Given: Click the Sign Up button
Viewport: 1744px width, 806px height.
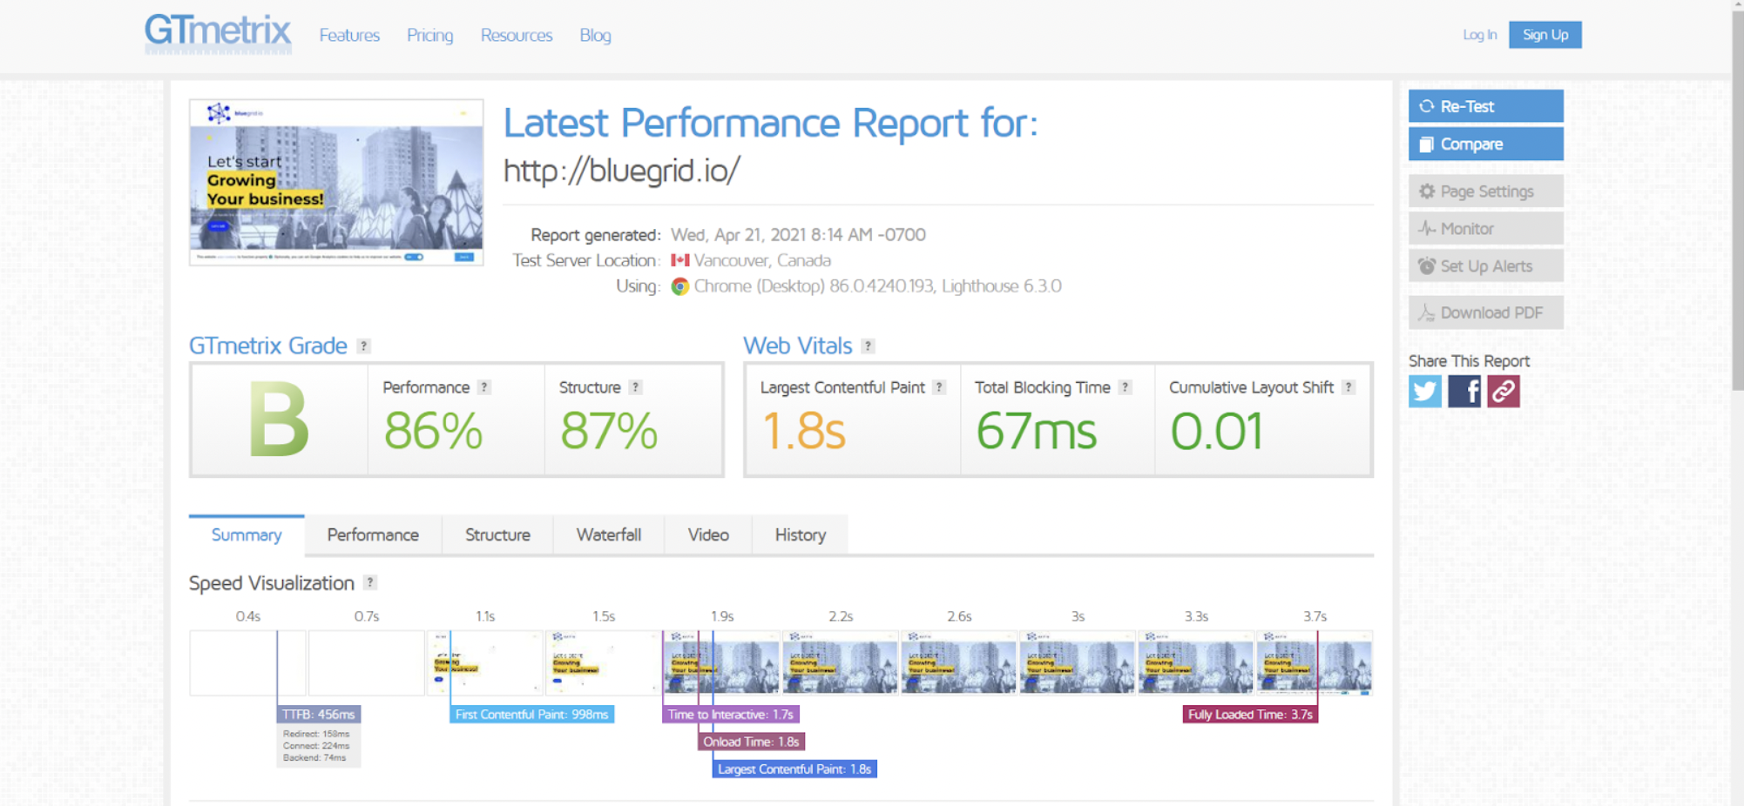Looking at the screenshot, I should coord(1545,35).
